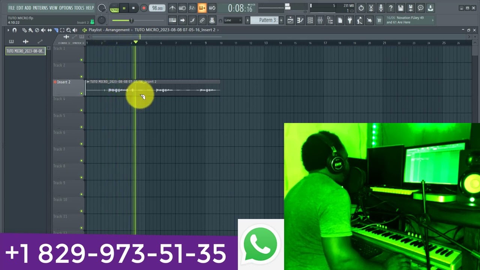The height and width of the screenshot is (270, 480).
Task: Select the Delete tool
Action: (37, 30)
